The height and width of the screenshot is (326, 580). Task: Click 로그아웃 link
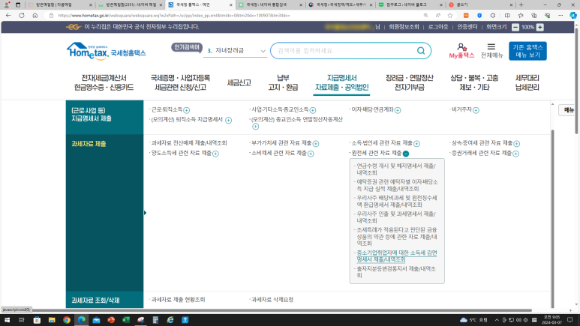click(x=438, y=27)
